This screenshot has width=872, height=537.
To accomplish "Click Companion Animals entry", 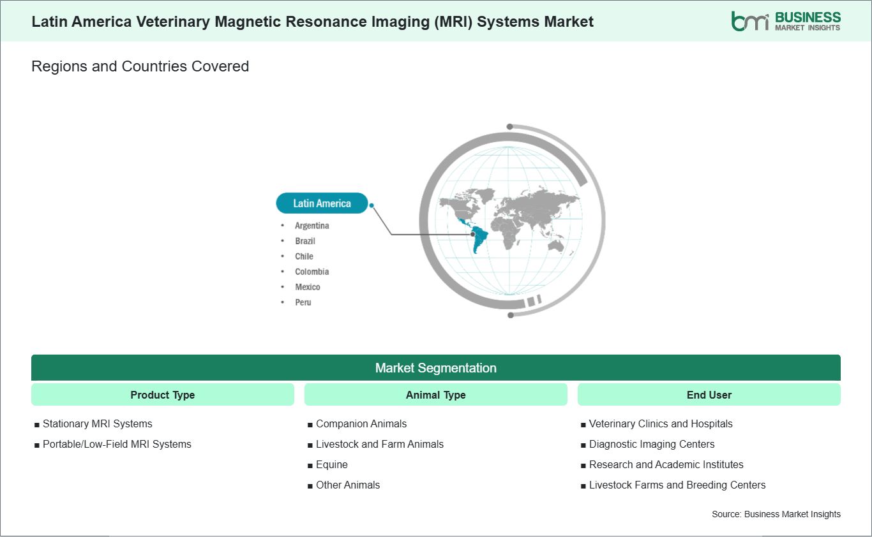I will 361,423.
